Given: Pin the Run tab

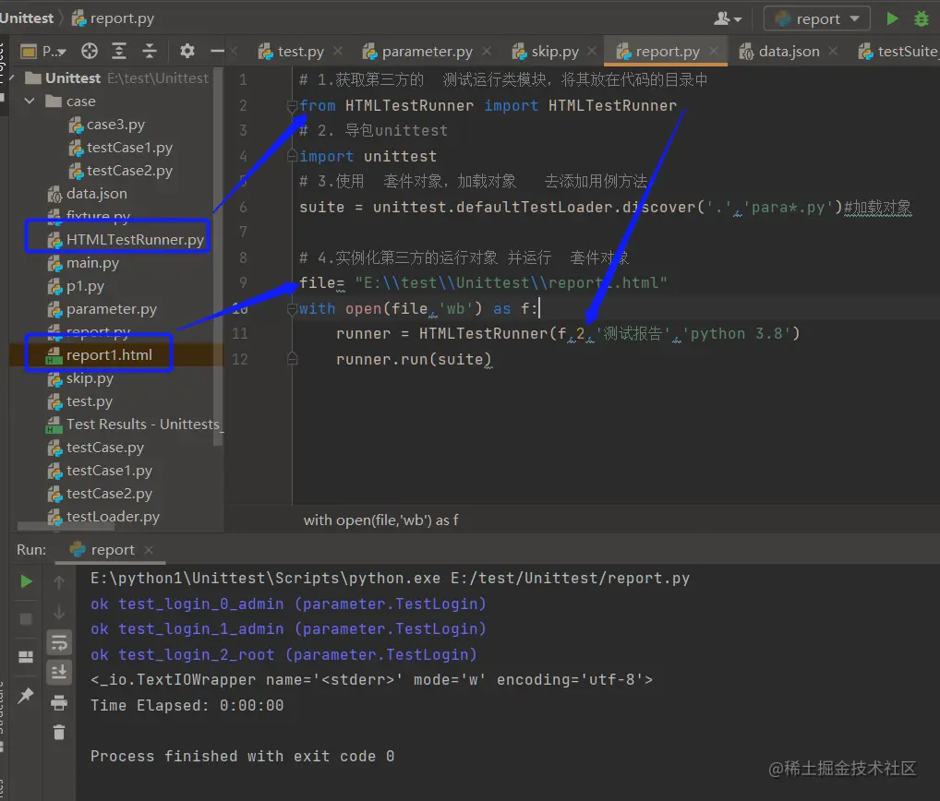Looking at the screenshot, I should pyautogui.click(x=27, y=696).
